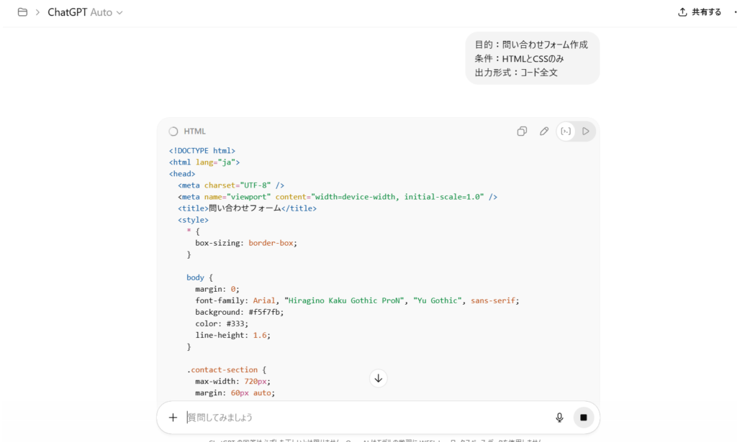Click the folder icon in top-left
The image size is (737, 442).
[x=22, y=12]
